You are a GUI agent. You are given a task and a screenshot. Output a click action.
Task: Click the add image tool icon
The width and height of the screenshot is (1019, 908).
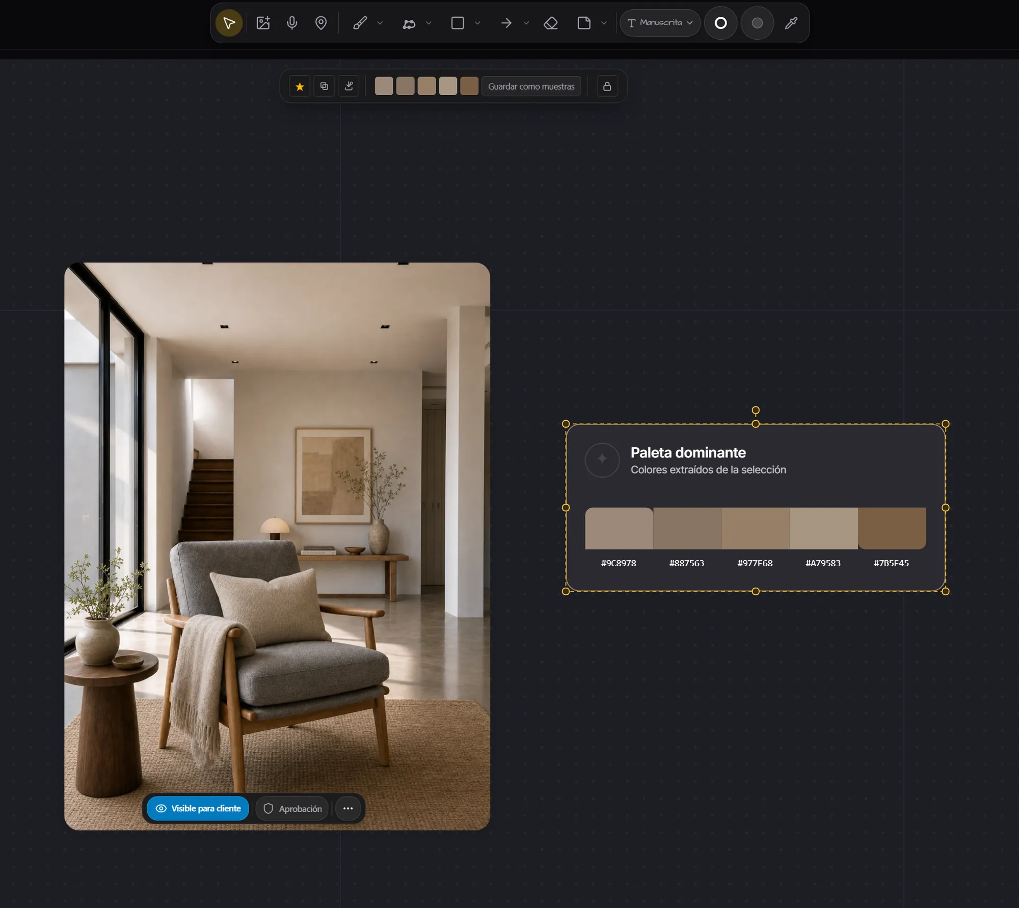(x=263, y=23)
